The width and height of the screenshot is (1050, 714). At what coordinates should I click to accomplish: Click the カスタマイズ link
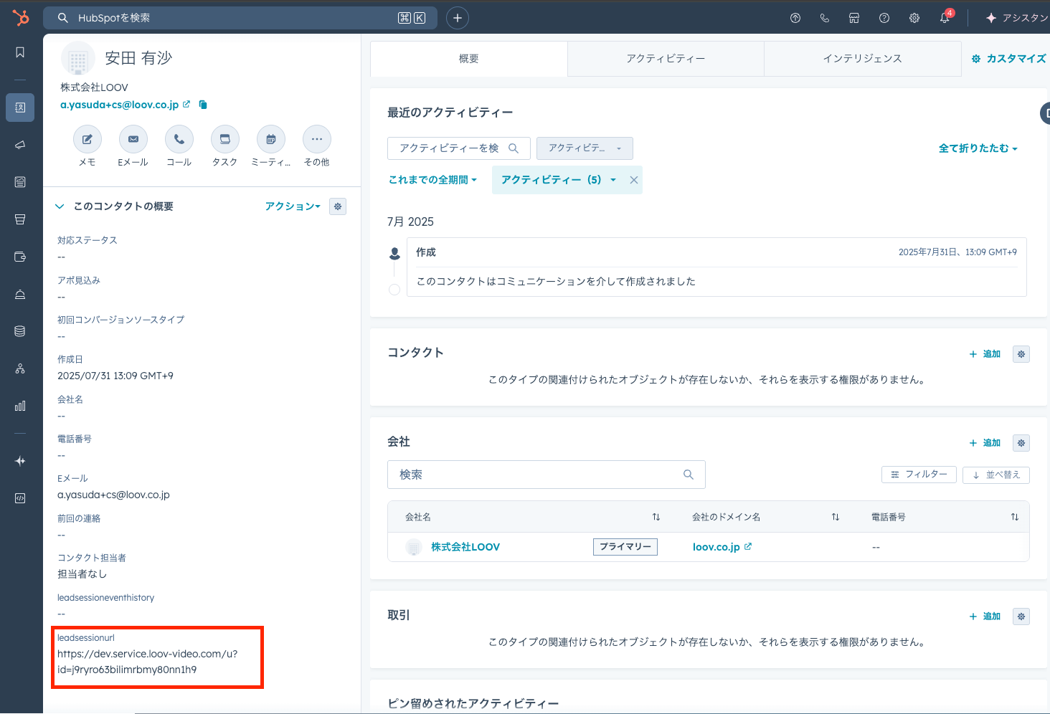tap(1008, 59)
